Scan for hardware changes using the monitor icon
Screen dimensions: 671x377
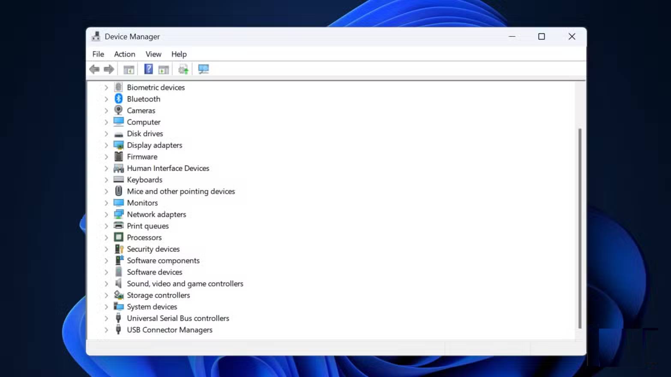click(204, 69)
